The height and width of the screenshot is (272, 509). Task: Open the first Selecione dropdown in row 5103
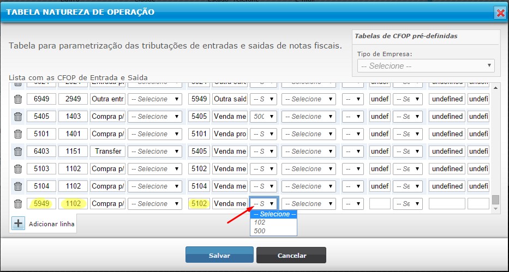154,169
